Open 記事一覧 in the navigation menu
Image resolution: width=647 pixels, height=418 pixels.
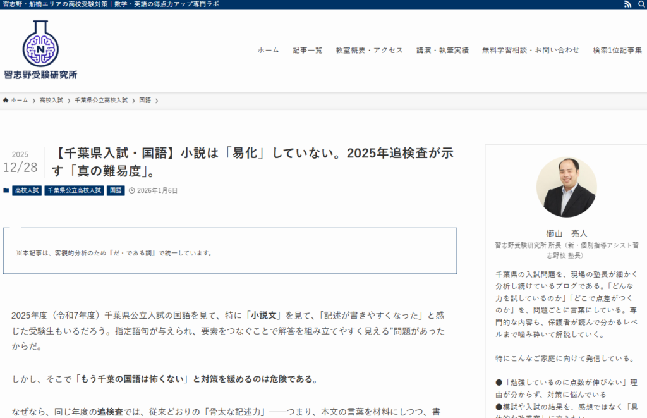click(307, 51)
